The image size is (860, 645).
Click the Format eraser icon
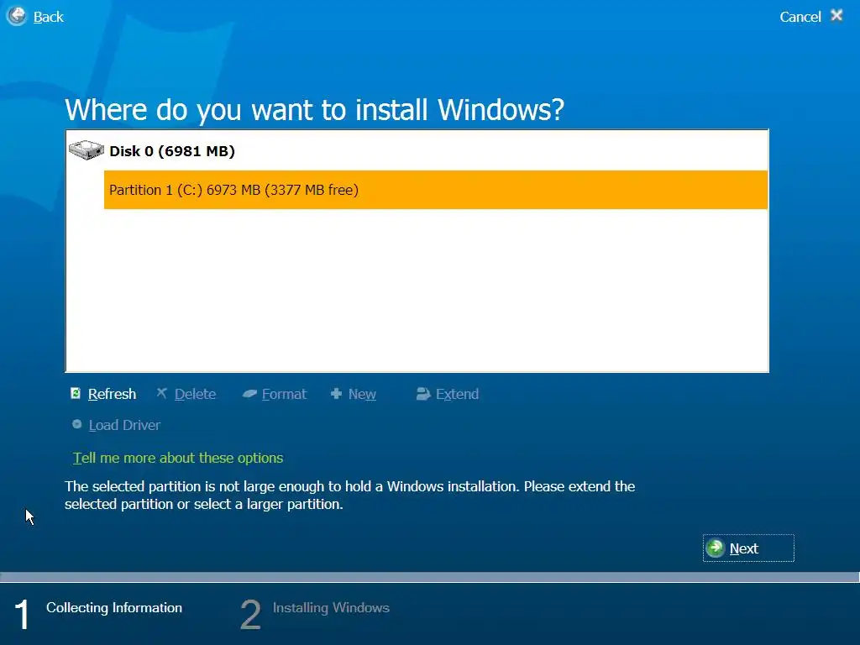tap(249, 393)
